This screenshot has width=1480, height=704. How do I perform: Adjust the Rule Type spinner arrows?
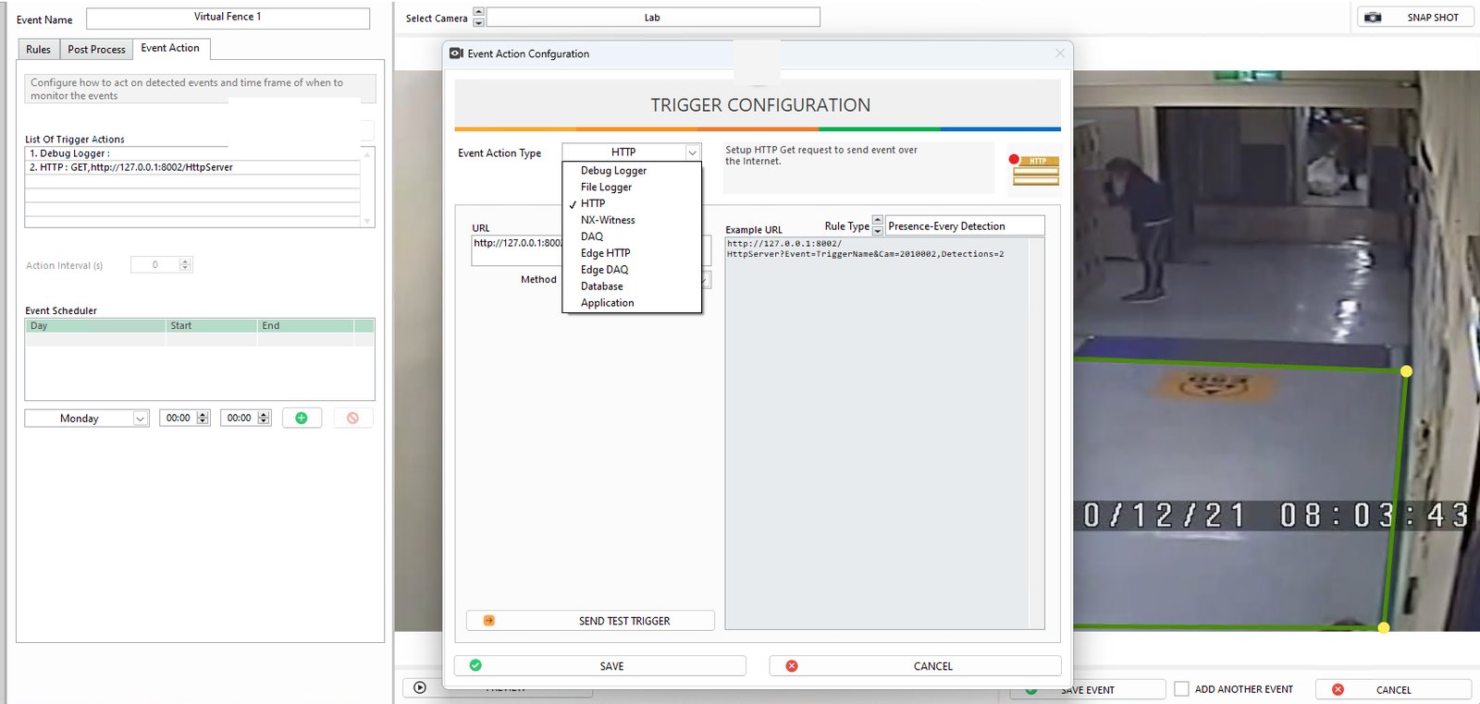pyautogui.click(x=878, y=226)
